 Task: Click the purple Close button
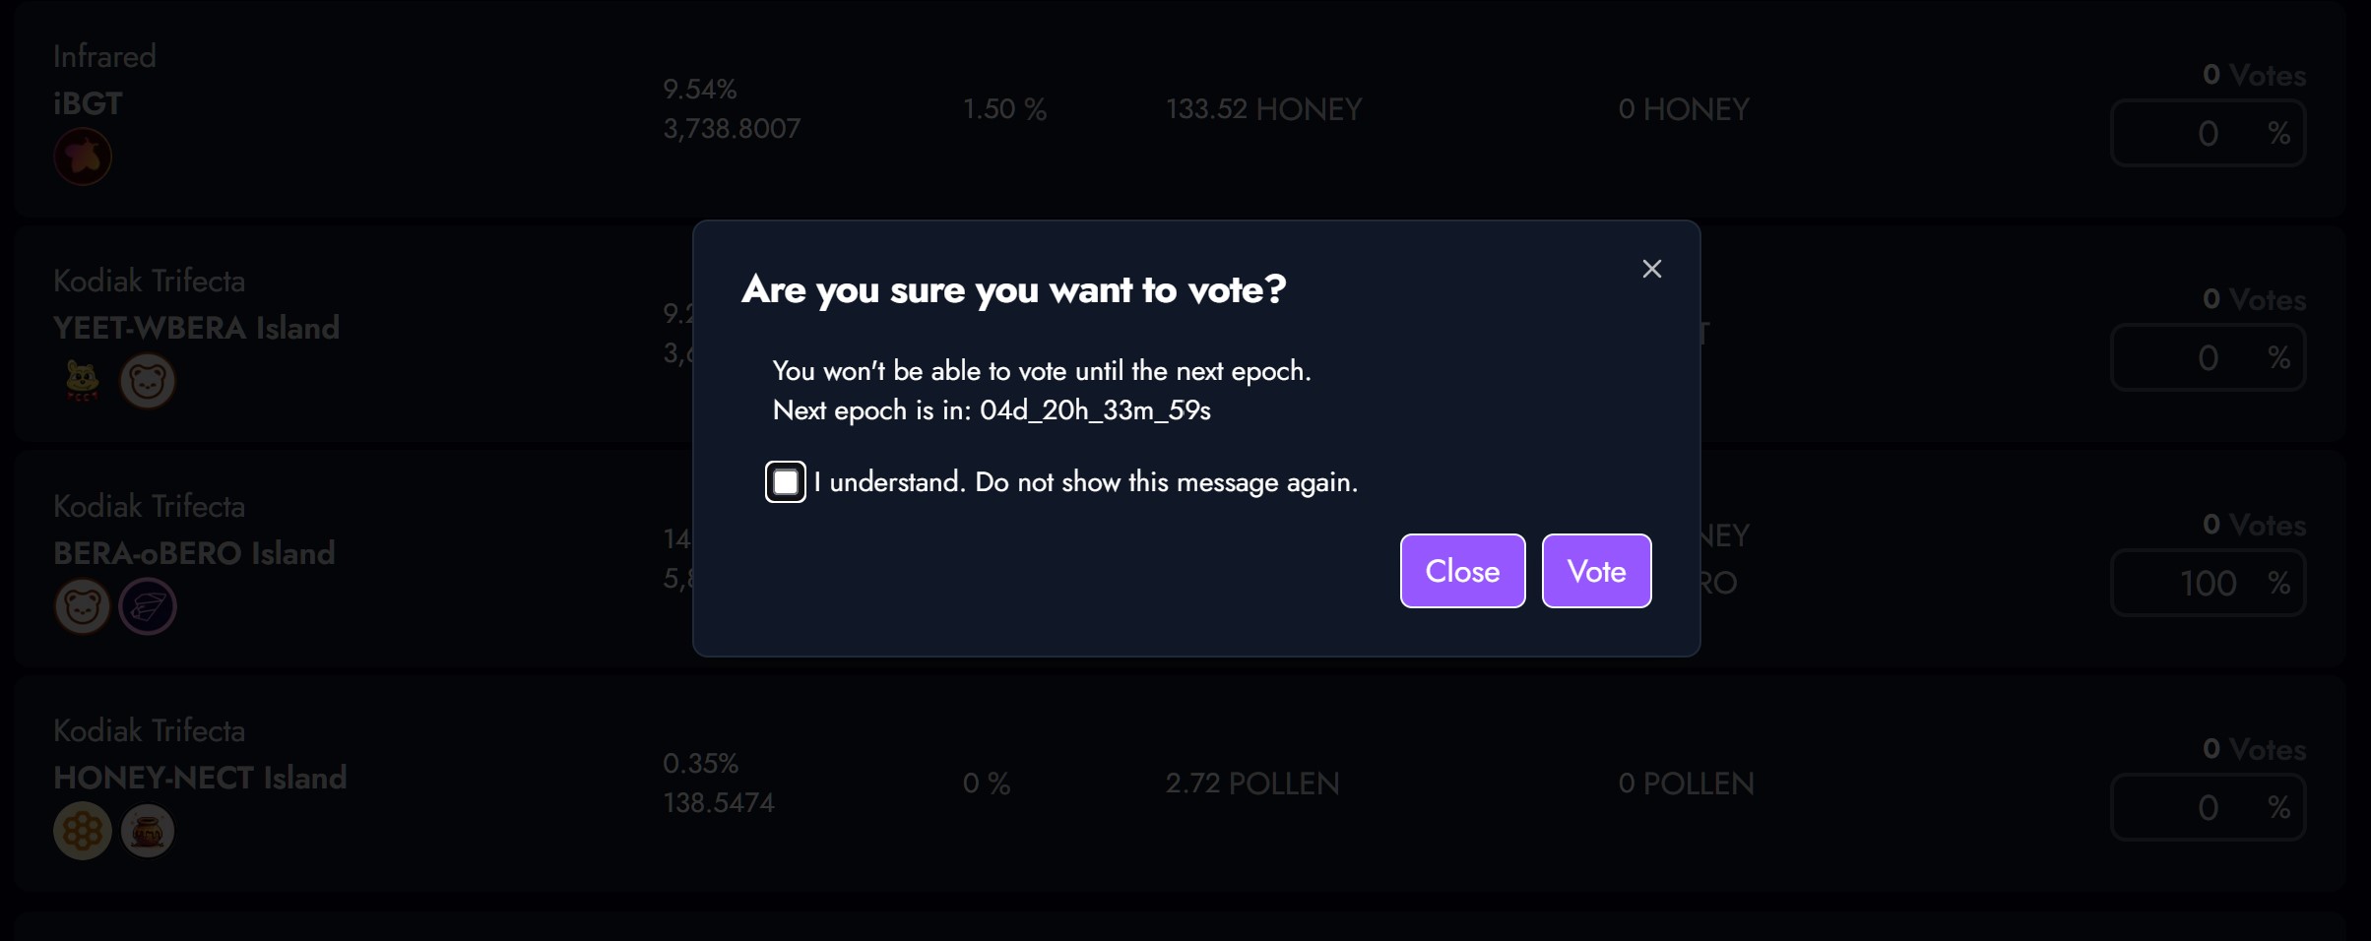(1462, 571)
